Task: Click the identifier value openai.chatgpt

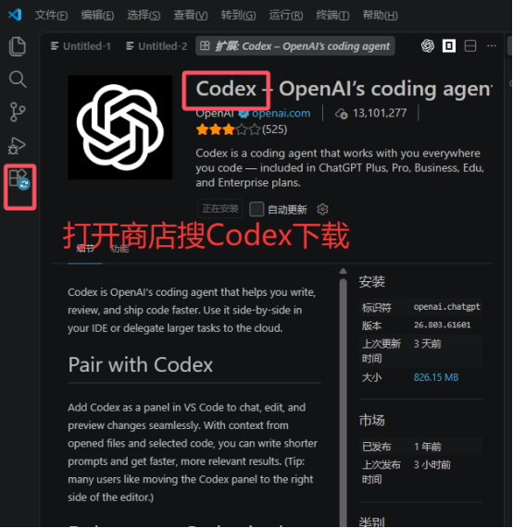Action: click(447, 307)
